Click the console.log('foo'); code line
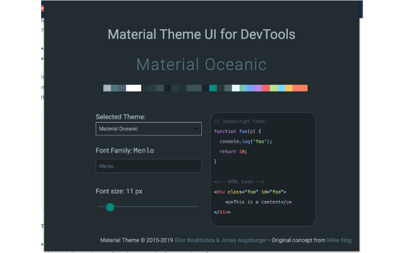Viewport: 405px width, 253px height. (246, 142)
